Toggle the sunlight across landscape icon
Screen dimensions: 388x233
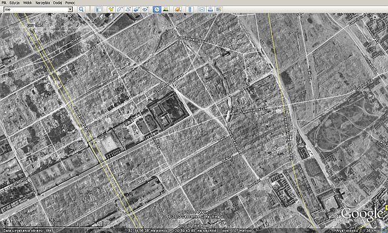166,10
